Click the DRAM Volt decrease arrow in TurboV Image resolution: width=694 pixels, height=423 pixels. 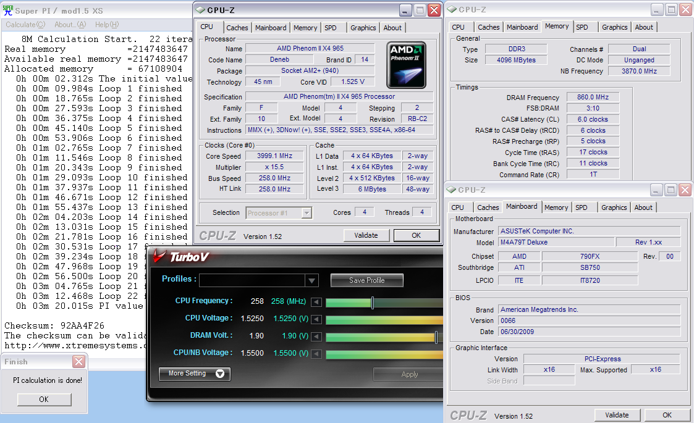(316, 337)
